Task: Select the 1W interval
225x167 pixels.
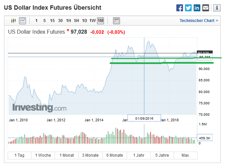Action: tap(92, 21)
